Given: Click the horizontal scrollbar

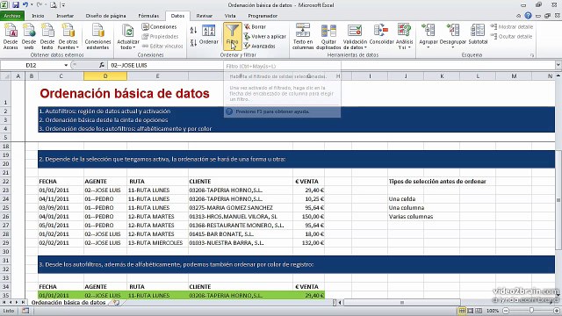Looking at the screenshot, I should [x=402, y=302].
